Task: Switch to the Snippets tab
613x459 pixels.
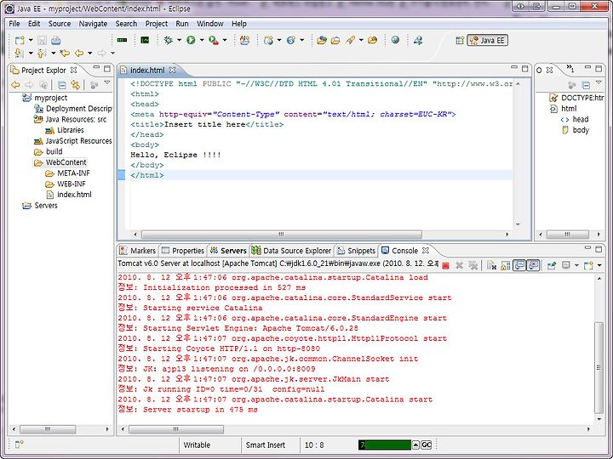Action: point(357,251)
